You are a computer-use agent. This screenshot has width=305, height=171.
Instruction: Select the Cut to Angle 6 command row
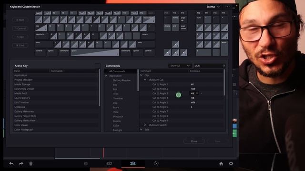(x=182, y=107)
